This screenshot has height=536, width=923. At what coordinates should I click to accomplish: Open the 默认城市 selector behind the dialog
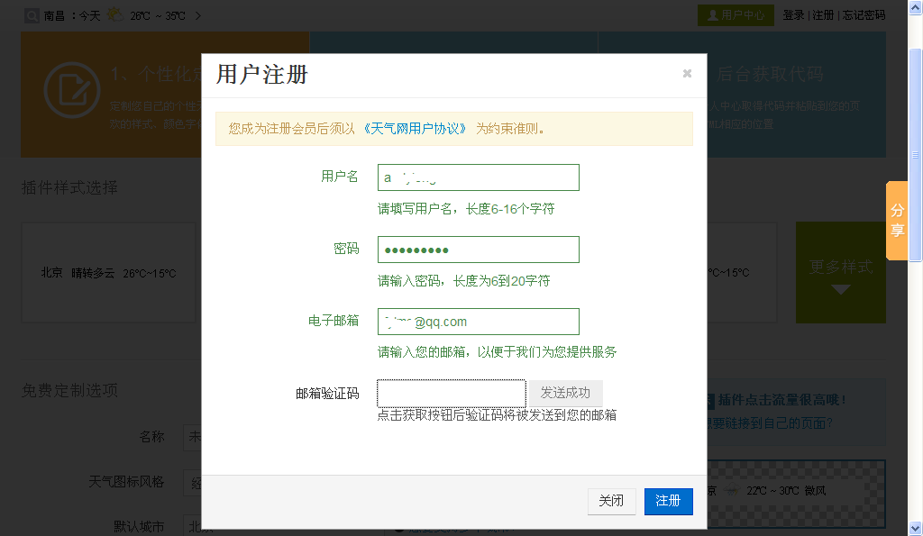tap(193, 527)
